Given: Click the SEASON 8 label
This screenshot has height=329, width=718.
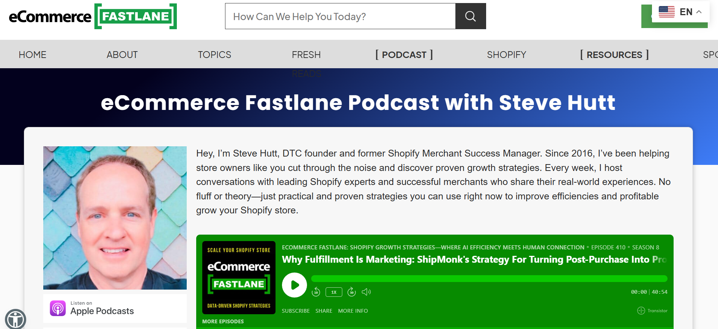Looking at the screenshot, I should pos(646,248).
